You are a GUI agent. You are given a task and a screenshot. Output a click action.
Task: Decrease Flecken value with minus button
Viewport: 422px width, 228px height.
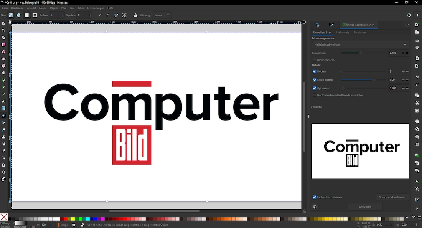point(403,71)
